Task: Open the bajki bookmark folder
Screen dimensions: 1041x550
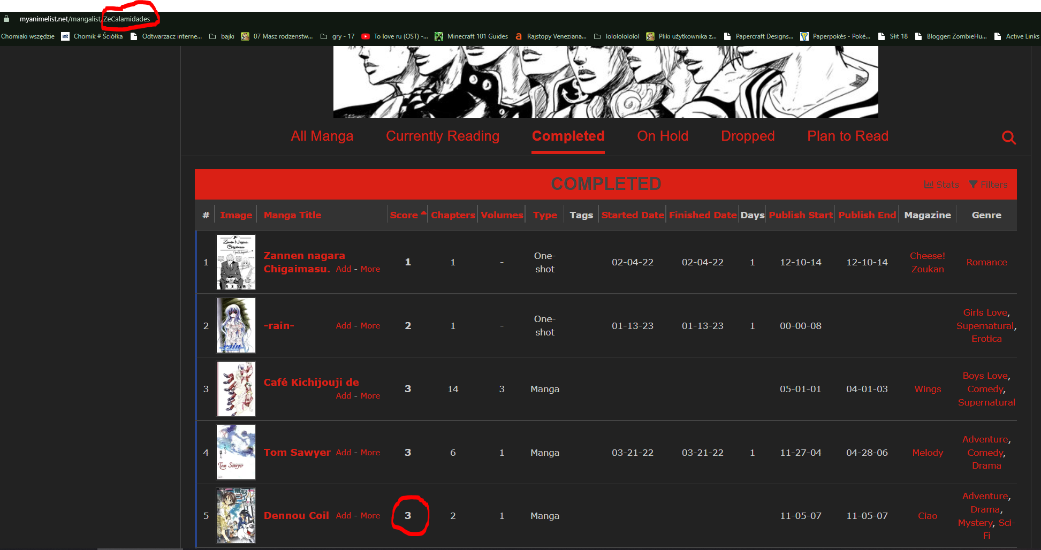Action: click(x=222, y=36)
